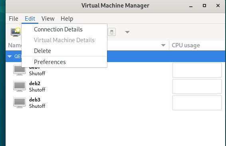The image size is (226, 146).
Task: Open the shutdown options dropdown arrow
Action: coord(127,32)
